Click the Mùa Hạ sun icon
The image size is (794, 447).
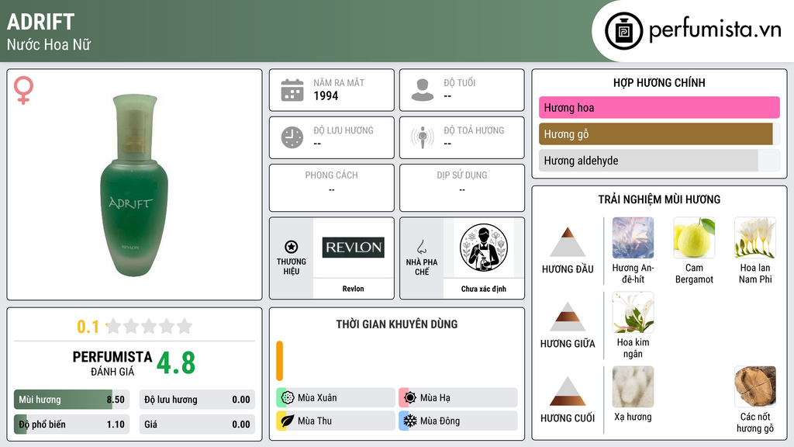[410, 397]
